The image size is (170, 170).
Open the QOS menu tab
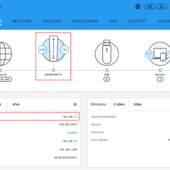click(113, 21)
